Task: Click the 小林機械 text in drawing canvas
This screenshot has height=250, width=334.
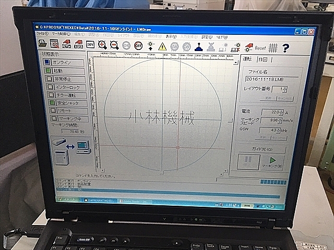Action: coord(162,118)
